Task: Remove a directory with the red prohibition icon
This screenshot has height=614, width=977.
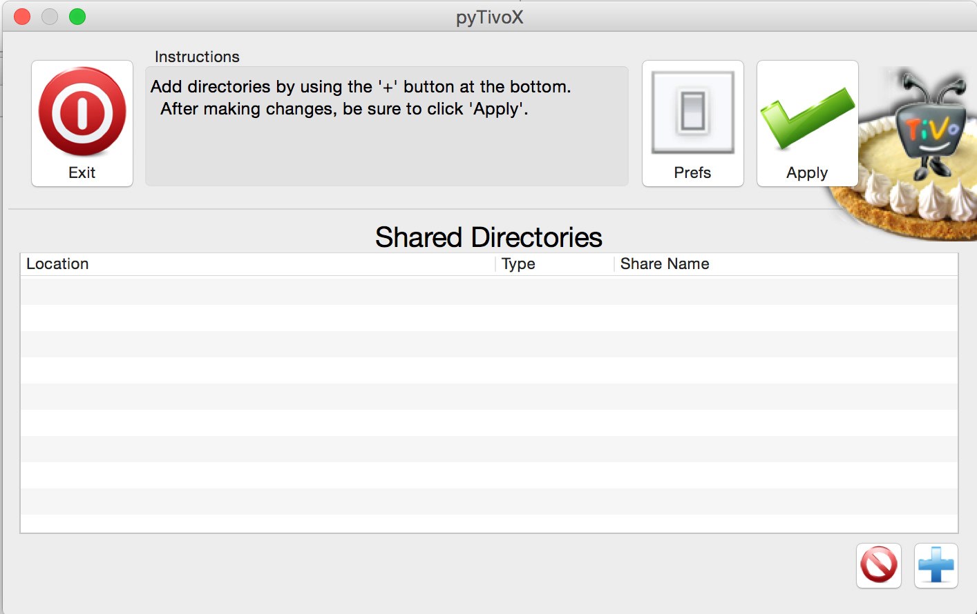Action: (878, 566)
